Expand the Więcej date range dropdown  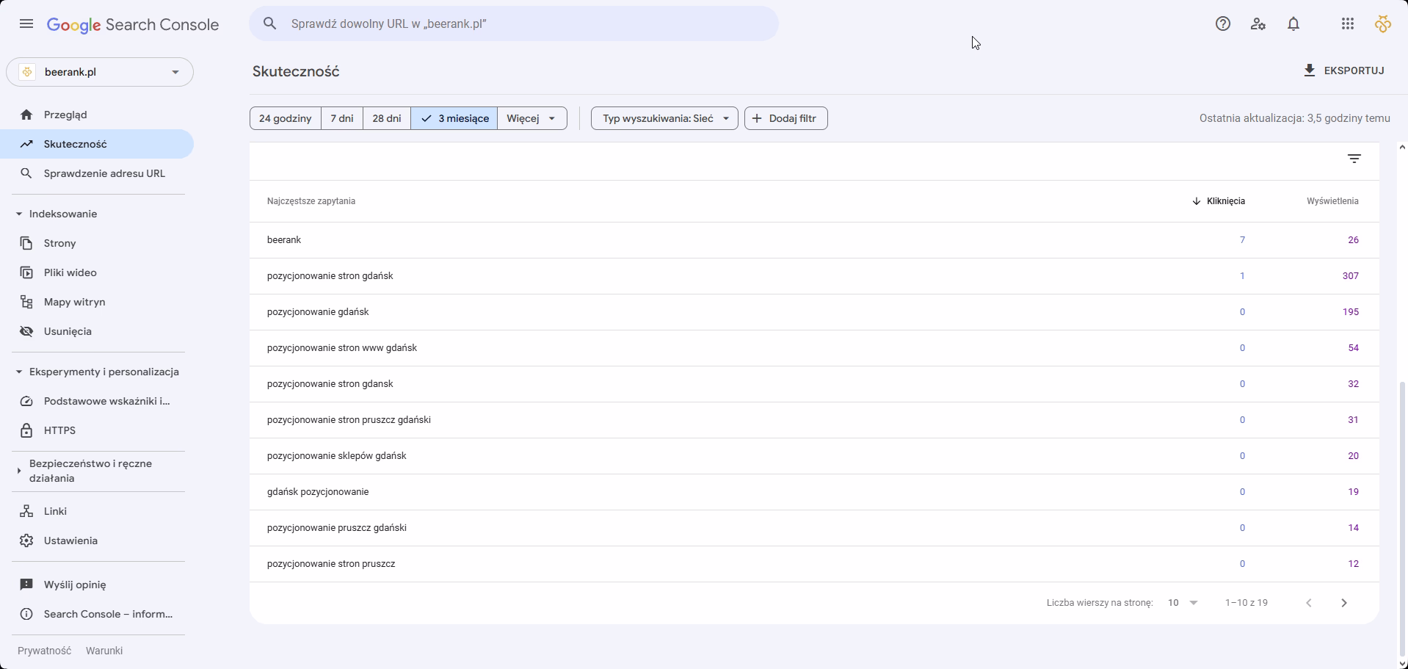(x=531, y=118)
